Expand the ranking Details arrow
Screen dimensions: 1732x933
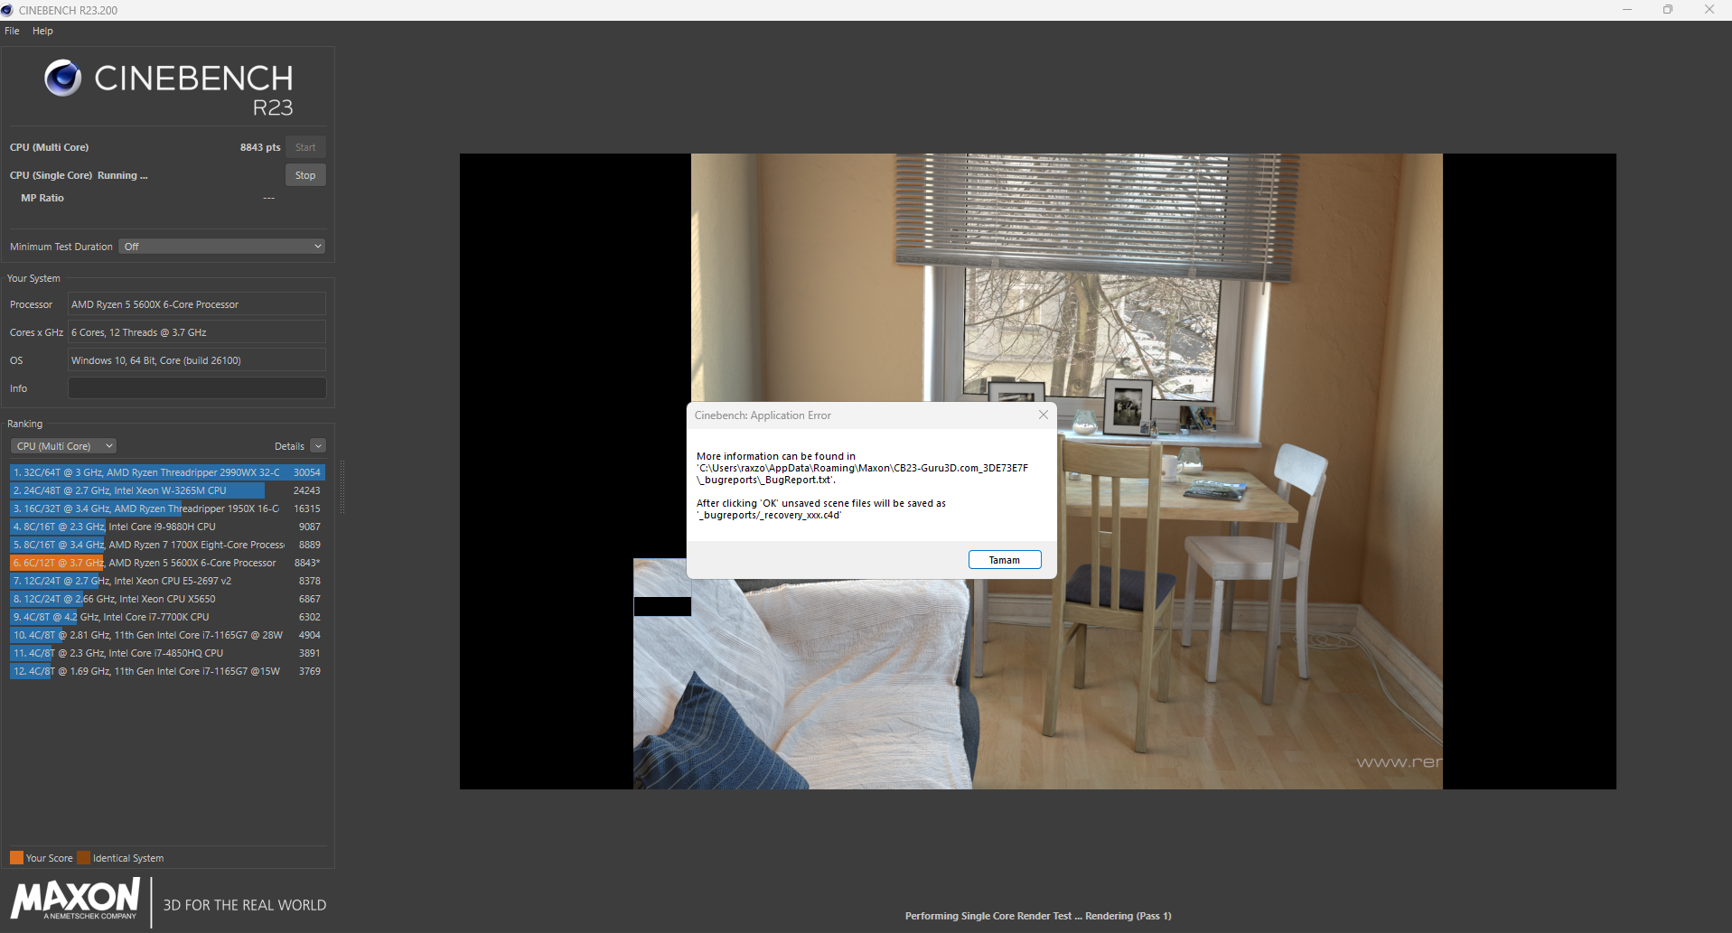click(318, 446)
